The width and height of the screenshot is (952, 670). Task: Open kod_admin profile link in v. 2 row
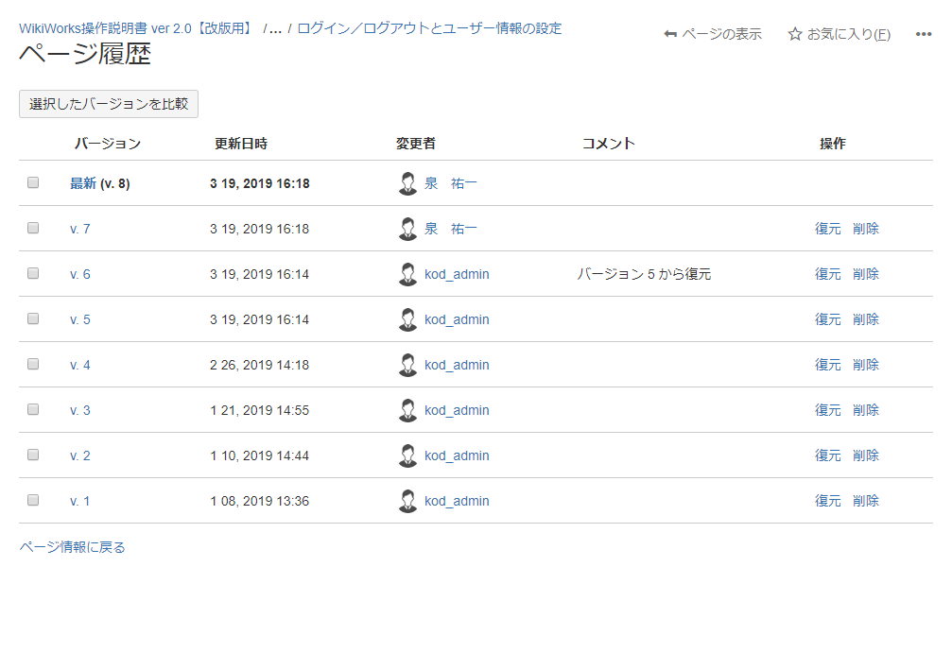coord(457,455)
